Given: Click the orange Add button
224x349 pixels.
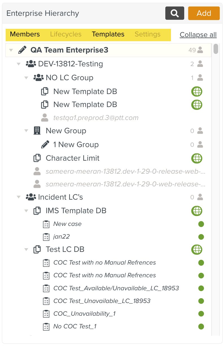Looking at the screenshot, I should coord(204,13).
